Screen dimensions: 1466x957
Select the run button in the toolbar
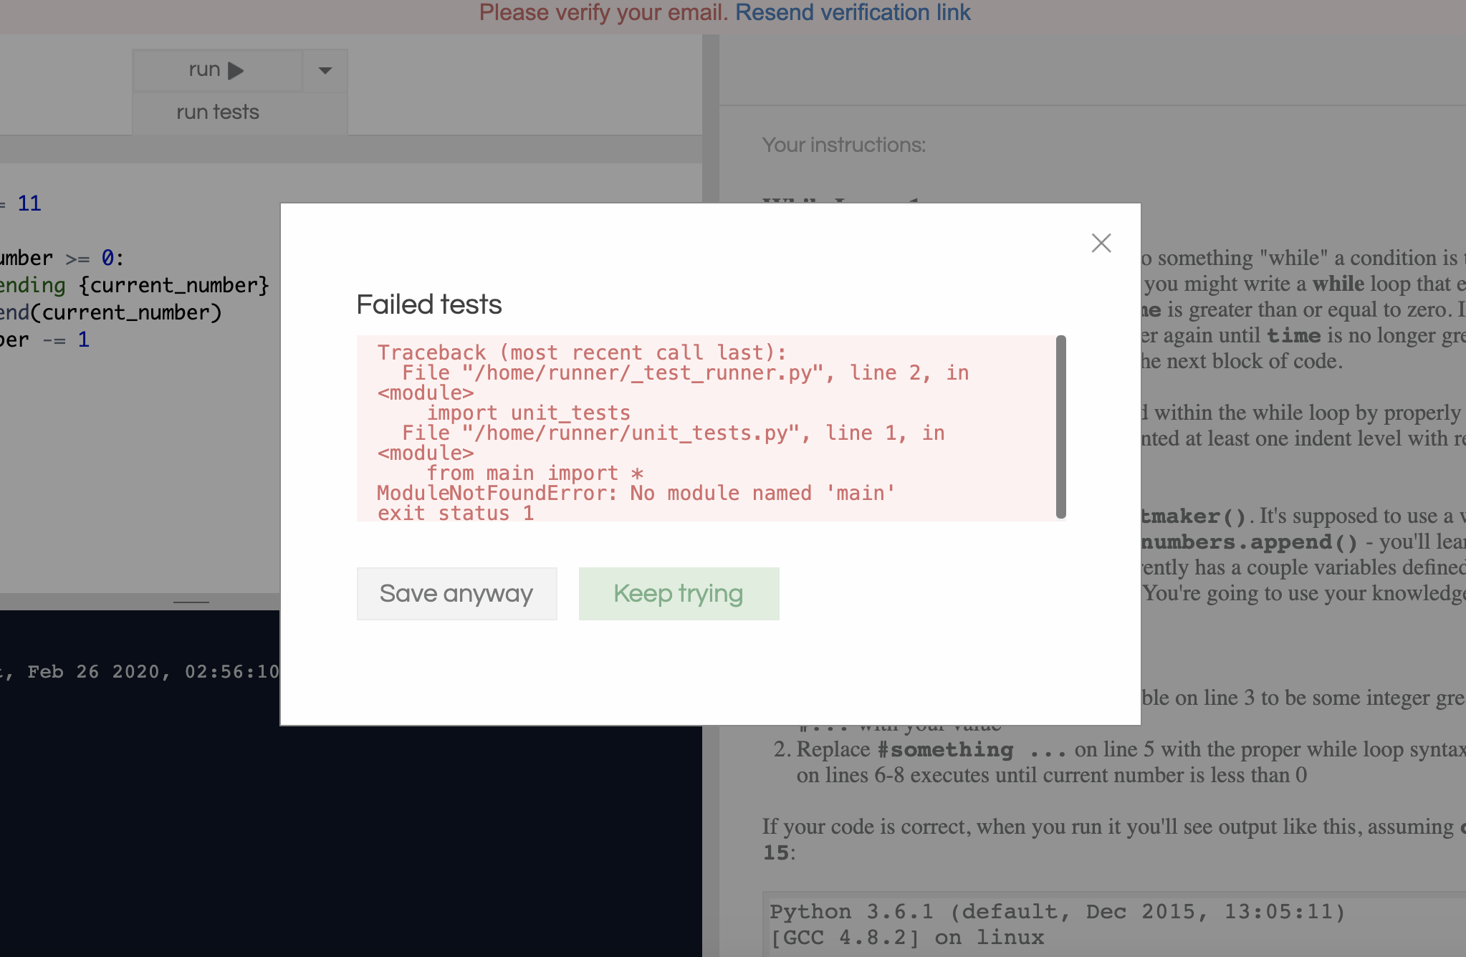[x=216, y=69]
